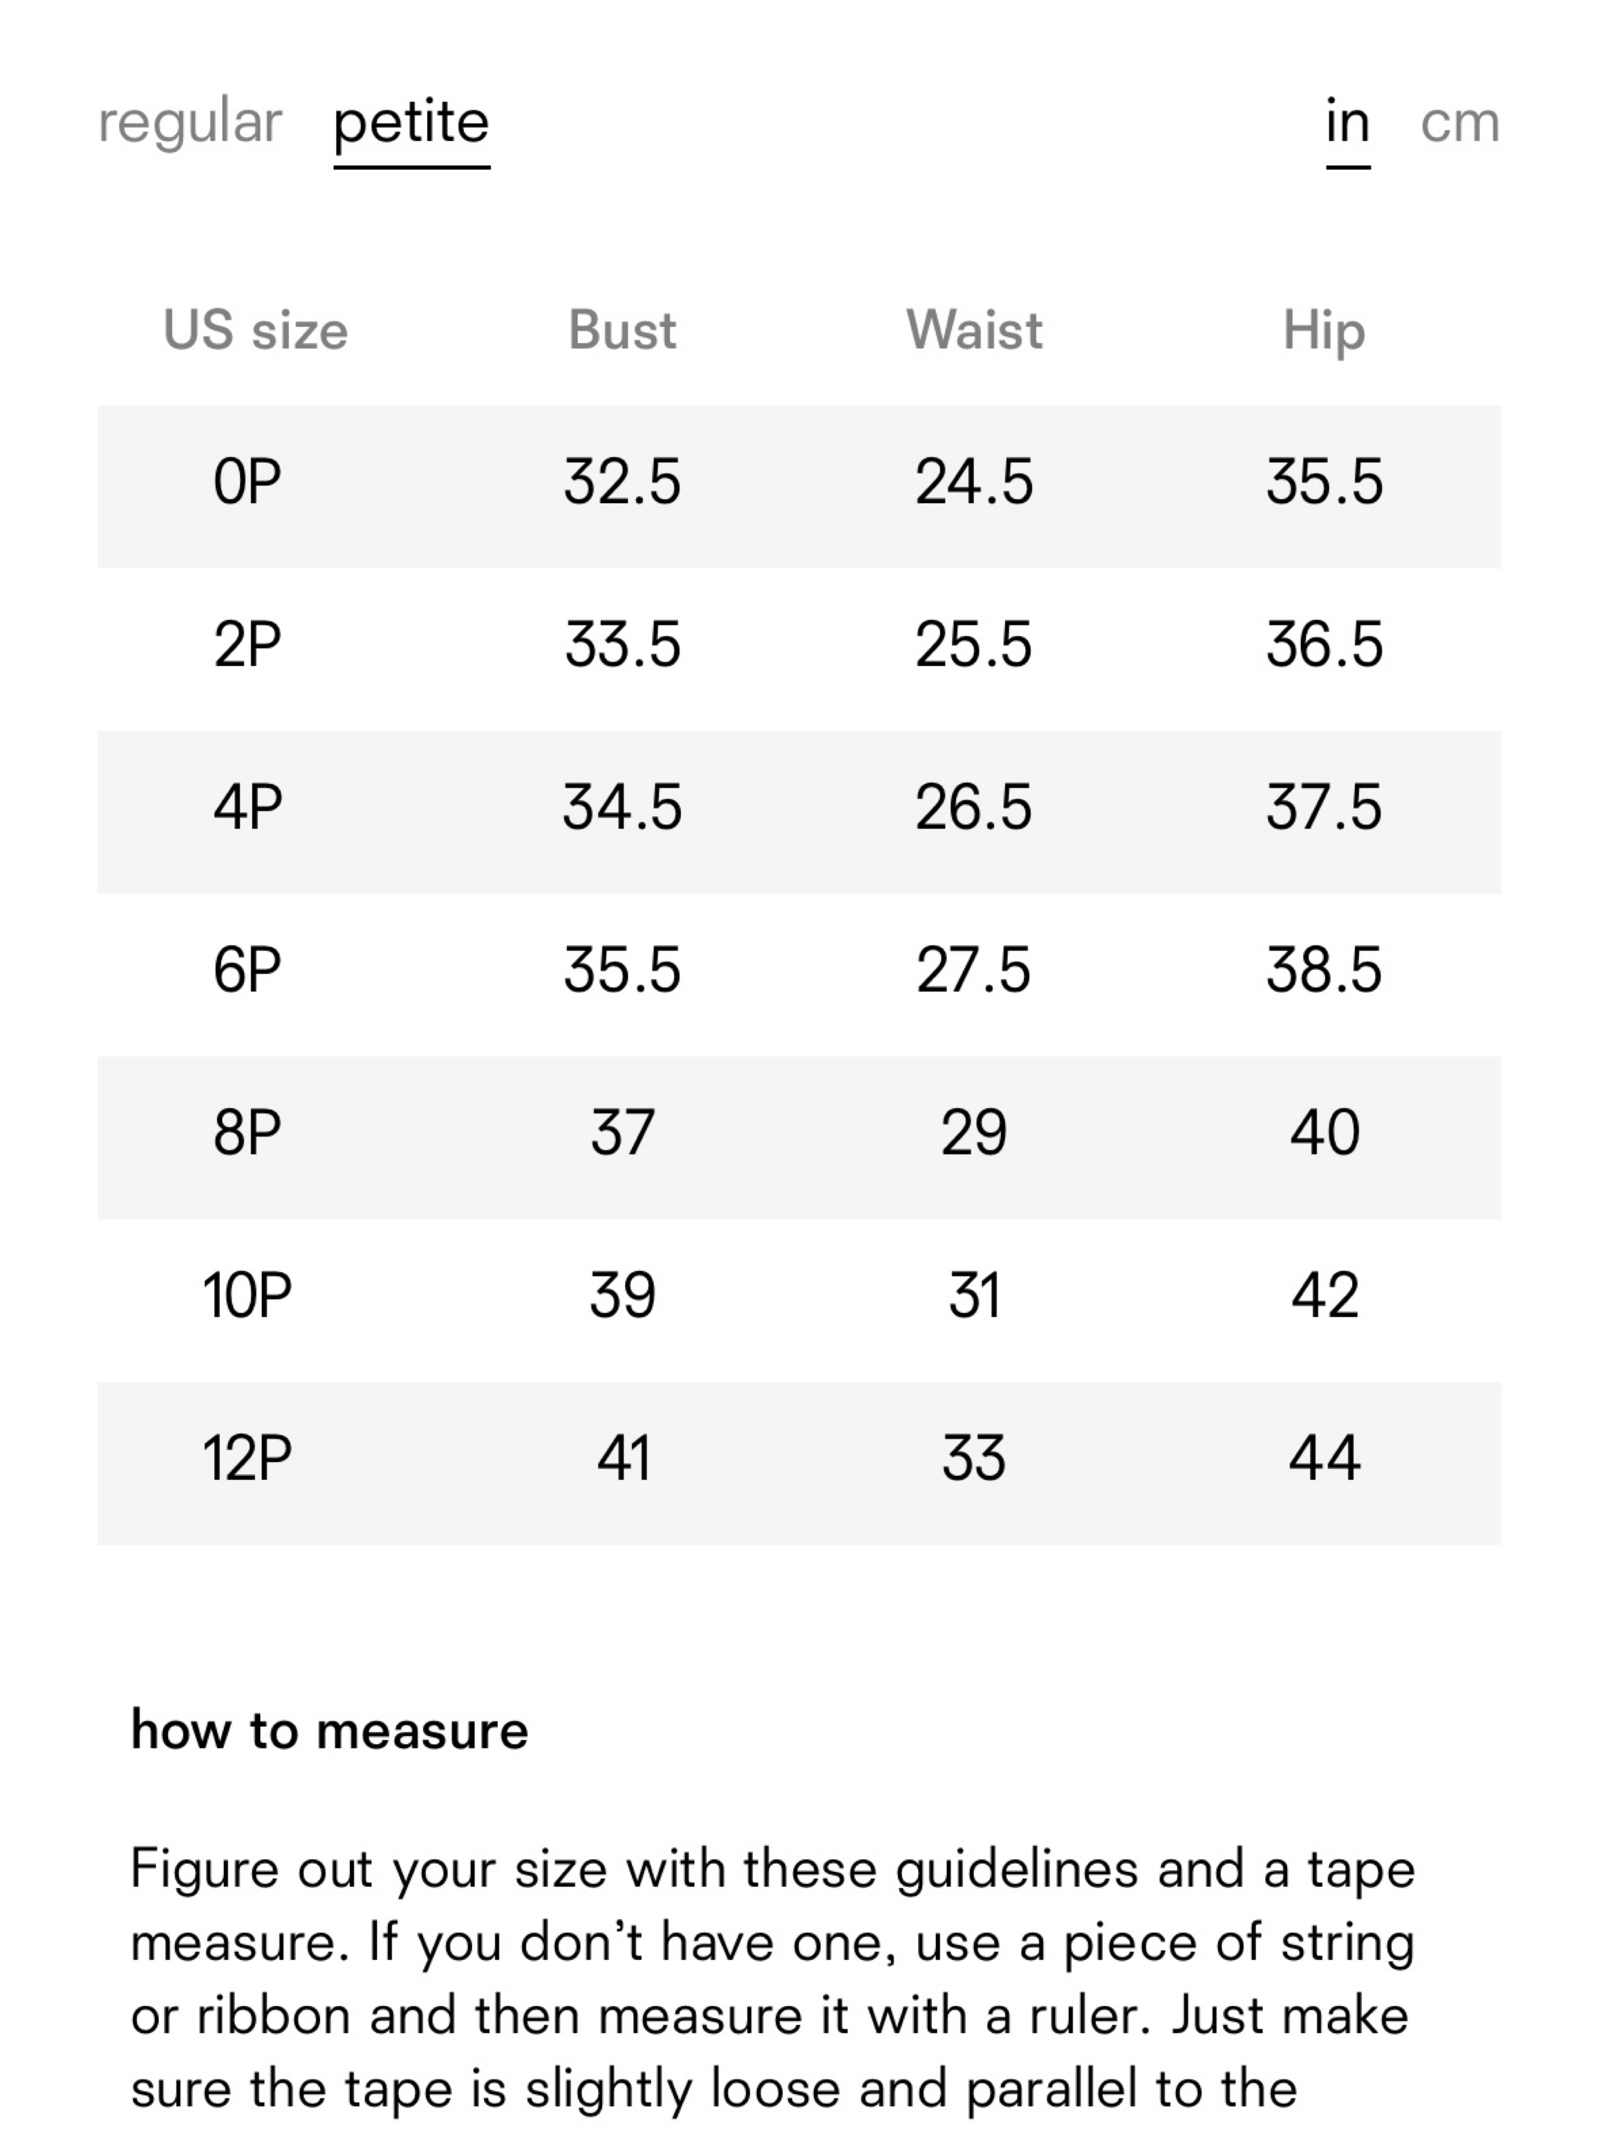Select the 6P size row

tap(799, 975)
